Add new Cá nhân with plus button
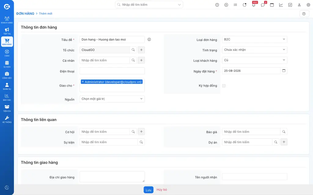 point(141,60)
